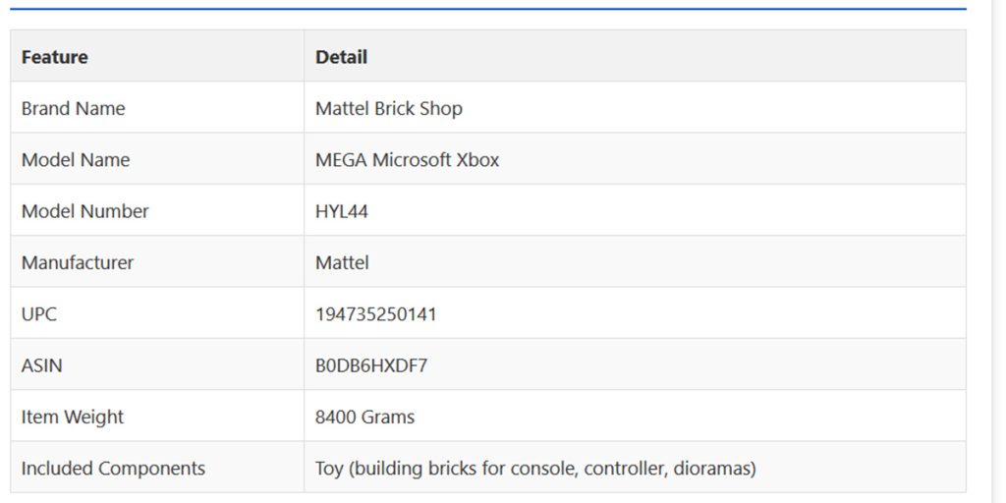Image resolution: width=1006 pixels, height=503 pixels.
Task: Click the ASIN code B0DB6HXDF7
Action: (x=370, y=365)
